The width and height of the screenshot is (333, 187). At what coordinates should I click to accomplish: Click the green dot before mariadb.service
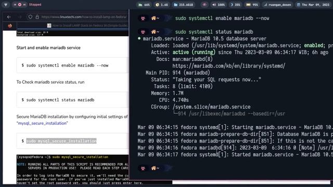tap(139, 38)
